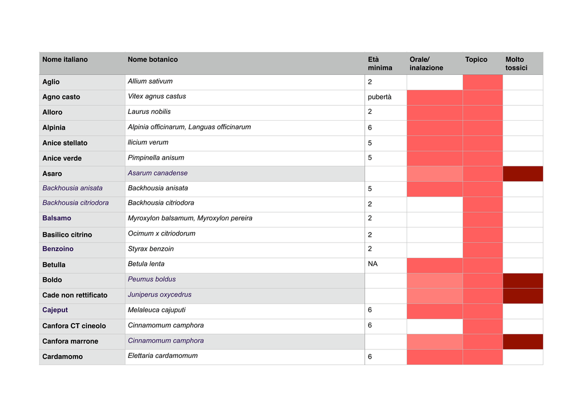
Task: Select the Asaro row name
Action: tap(52, 174)
